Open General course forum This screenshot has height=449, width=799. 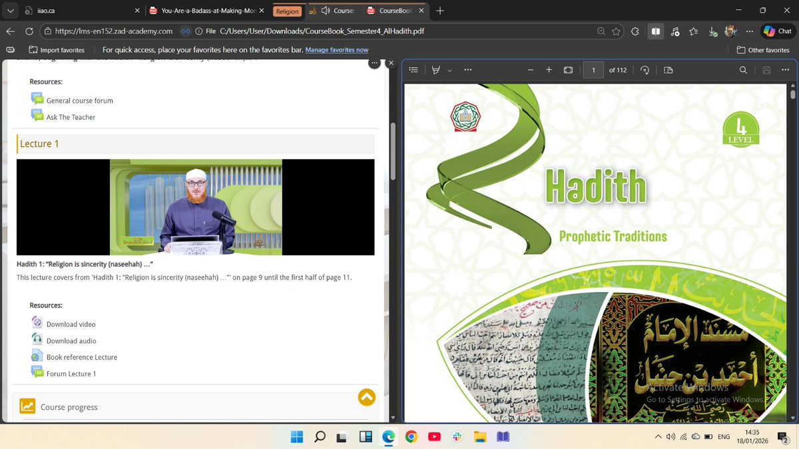(x=80, y=100)
